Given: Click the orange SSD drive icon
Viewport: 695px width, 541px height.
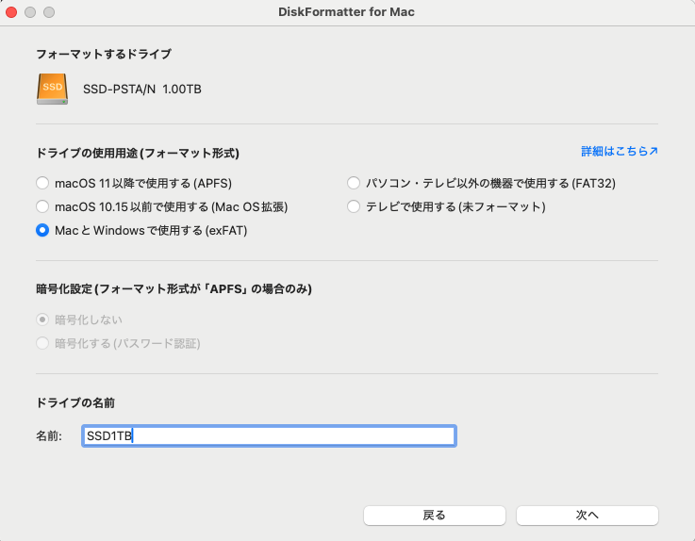Looking at the screenshot, I should 52,89.
